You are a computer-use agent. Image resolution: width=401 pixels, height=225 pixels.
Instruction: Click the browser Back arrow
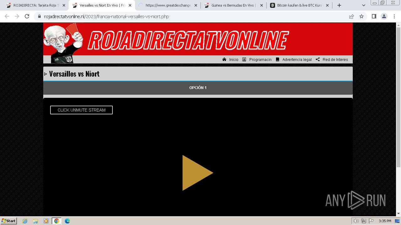tap(7, 16)
